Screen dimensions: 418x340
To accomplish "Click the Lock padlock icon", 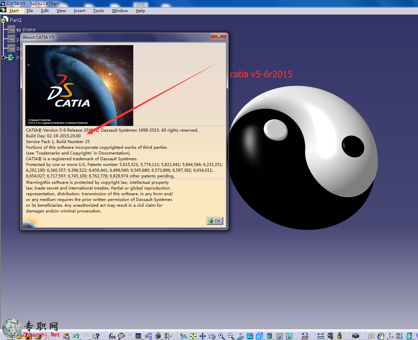I will (158, 336).
